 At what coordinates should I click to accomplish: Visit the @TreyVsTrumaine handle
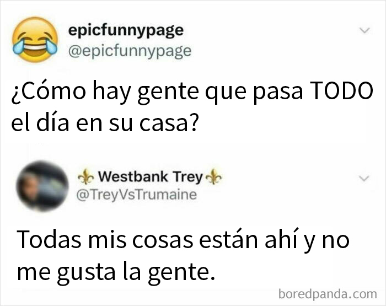click(137, 195)
